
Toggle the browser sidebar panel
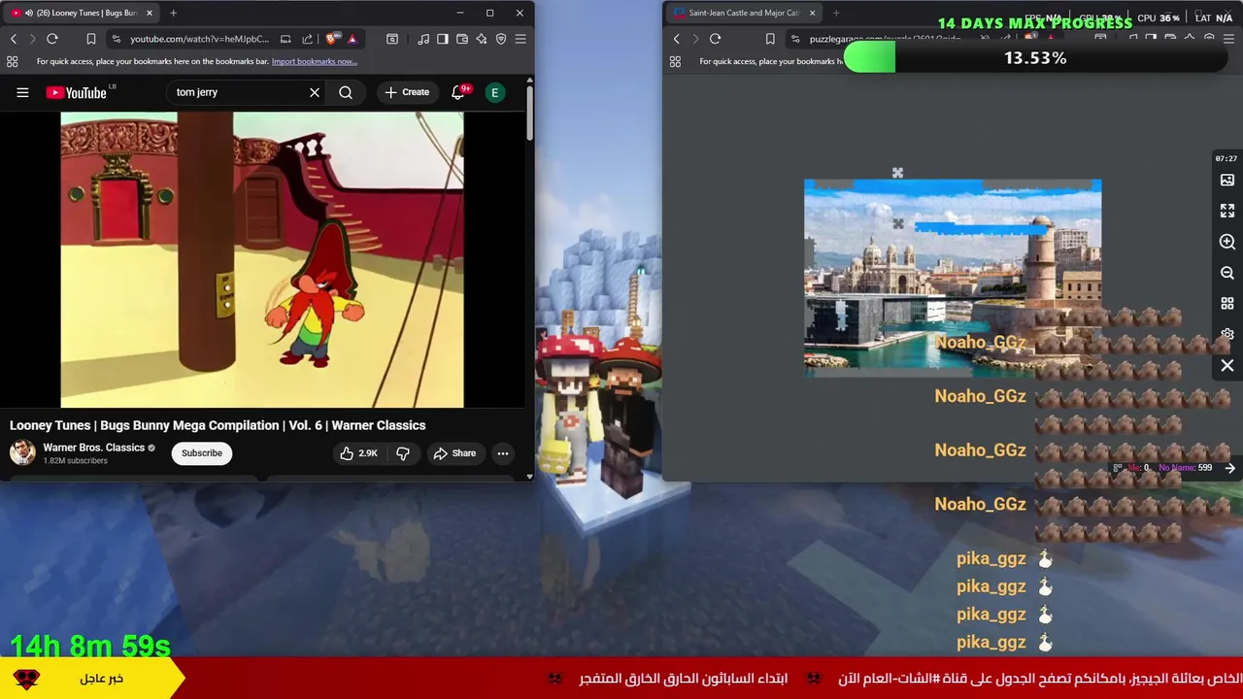point(443,39)
